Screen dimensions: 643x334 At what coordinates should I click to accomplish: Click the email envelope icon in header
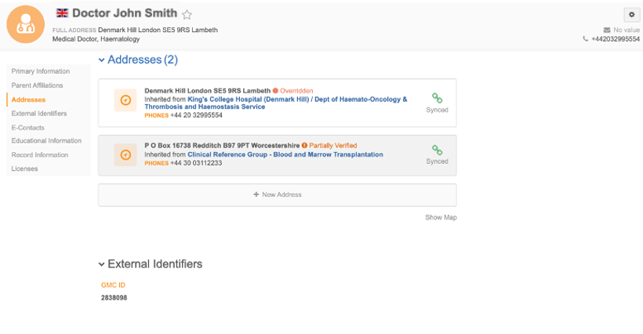coord(606,30)
